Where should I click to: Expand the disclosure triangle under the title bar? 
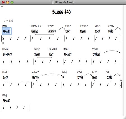coord(2,7)
